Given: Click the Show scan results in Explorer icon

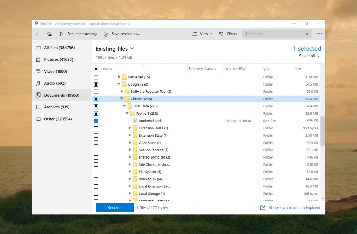Looking at the screenshot, I should [x=263, y=208].
